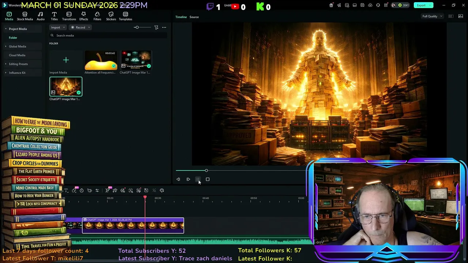The width and height of the screenshot is (468, 263).
Task: Open the task list icon in title bar
Action: click(347, 5)
